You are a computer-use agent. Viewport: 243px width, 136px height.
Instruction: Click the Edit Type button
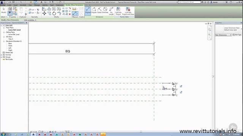(237, 35)
